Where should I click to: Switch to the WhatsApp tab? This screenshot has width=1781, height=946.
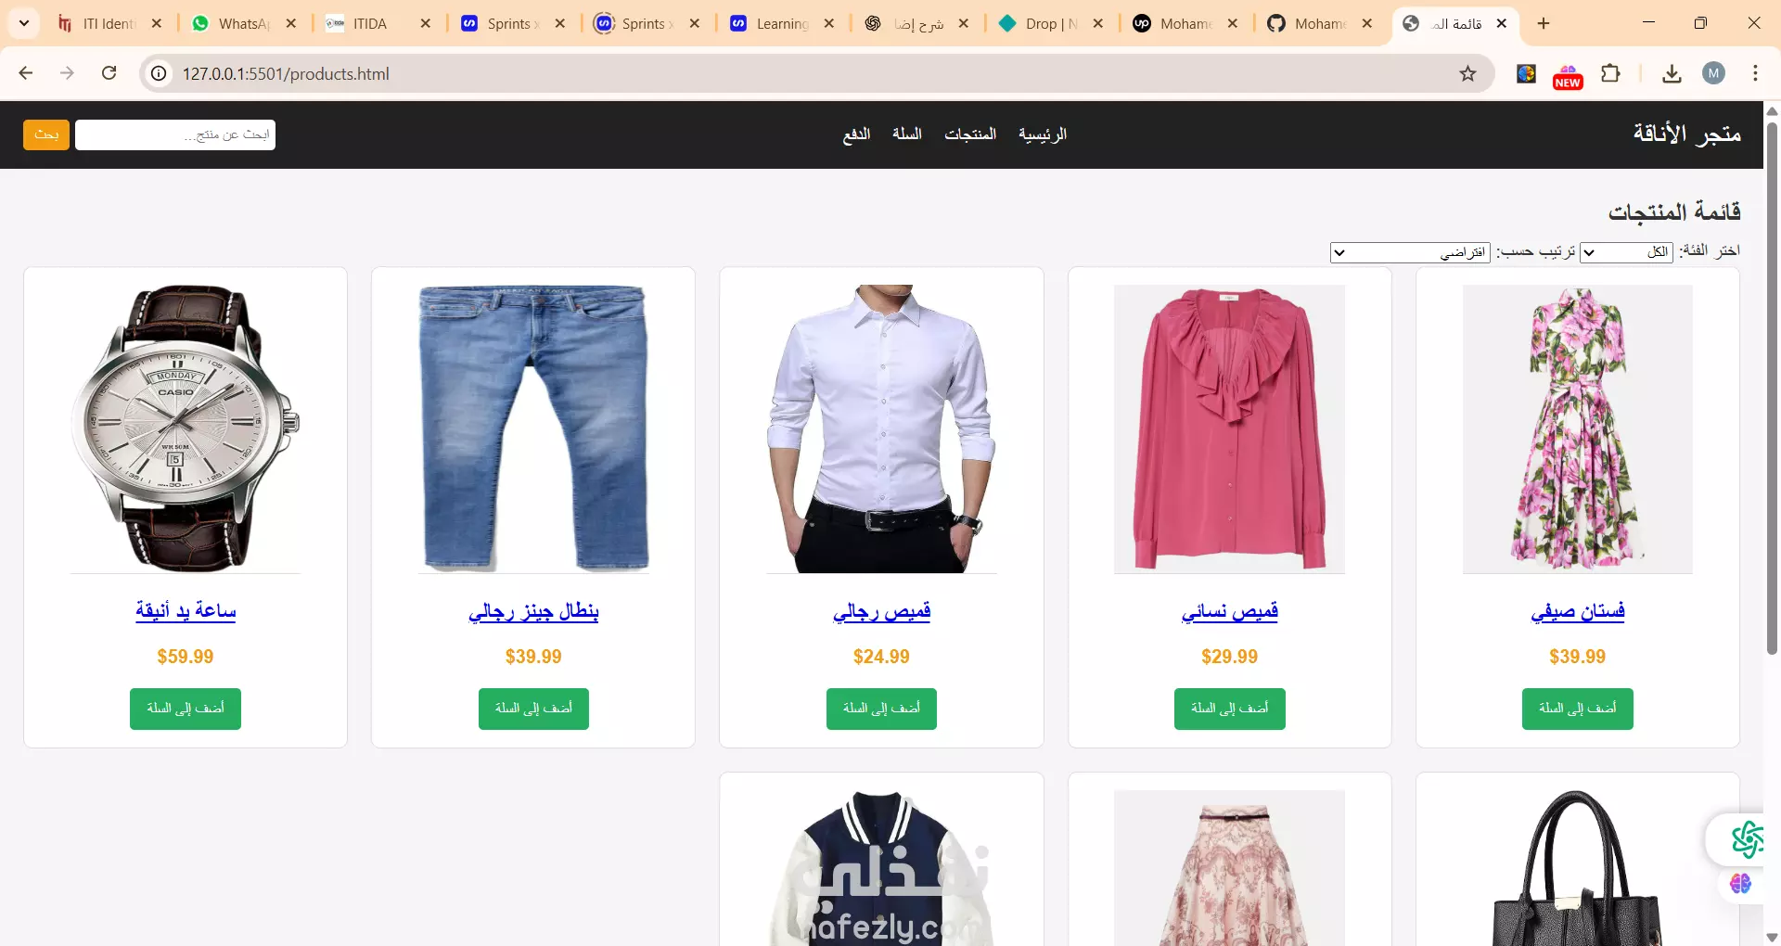(243, 23)
